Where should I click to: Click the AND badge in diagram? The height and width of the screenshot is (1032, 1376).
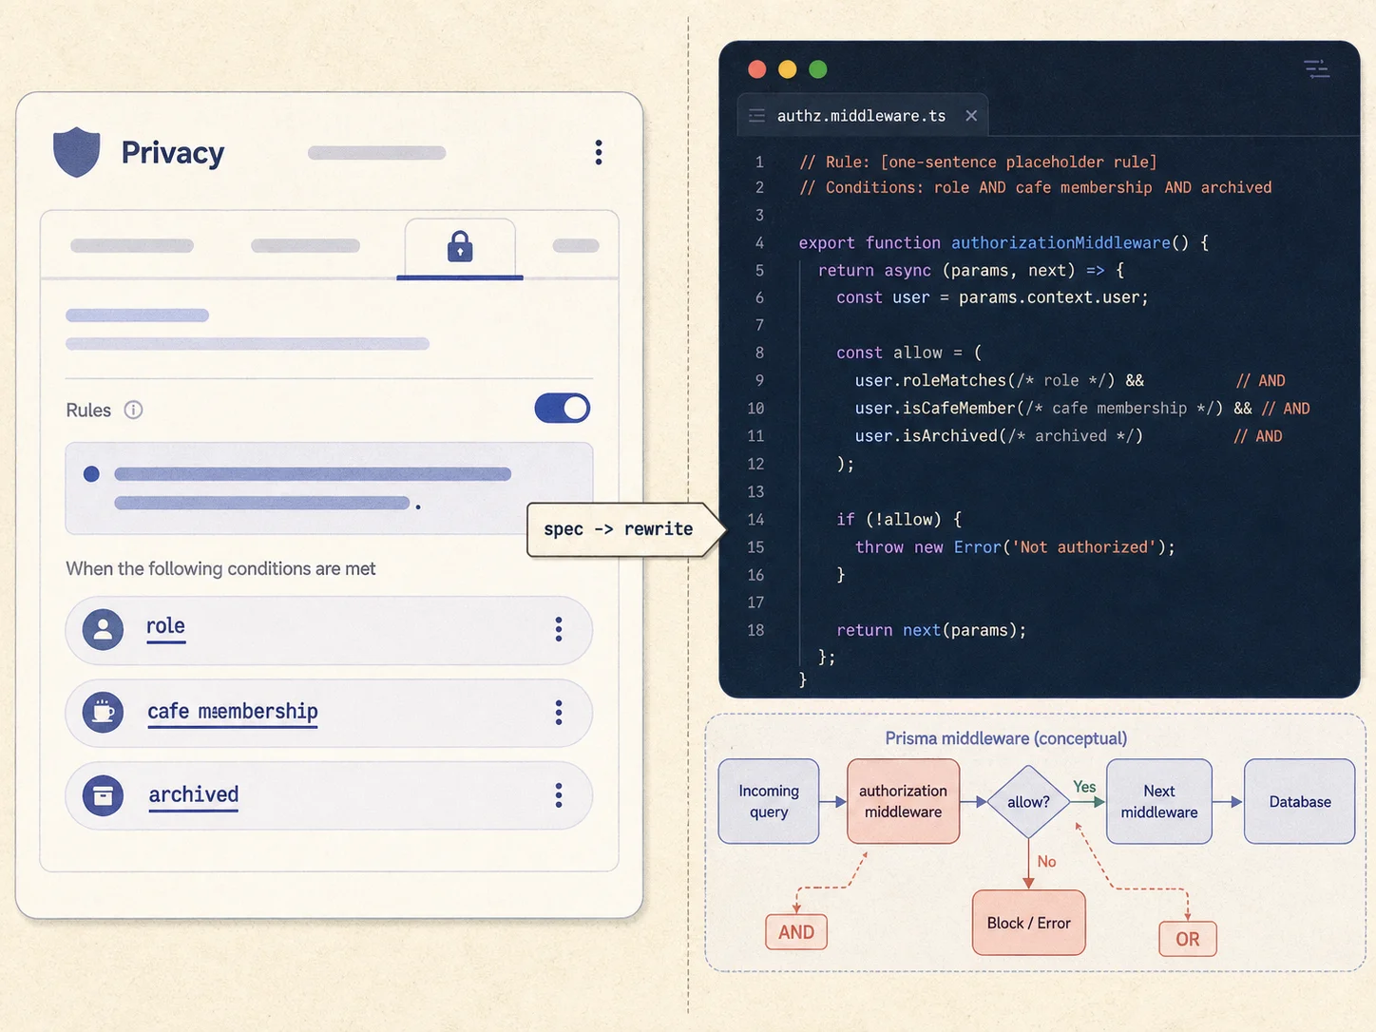(x=796, y=932)
